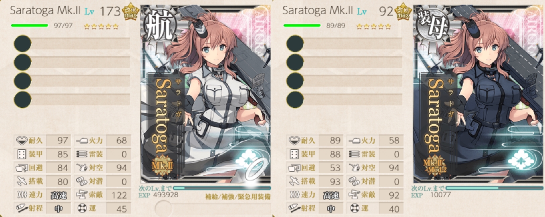Click the 索敵 scouting icon in left panel
Viewport: 545px width, 217px height.
(81, 195)
